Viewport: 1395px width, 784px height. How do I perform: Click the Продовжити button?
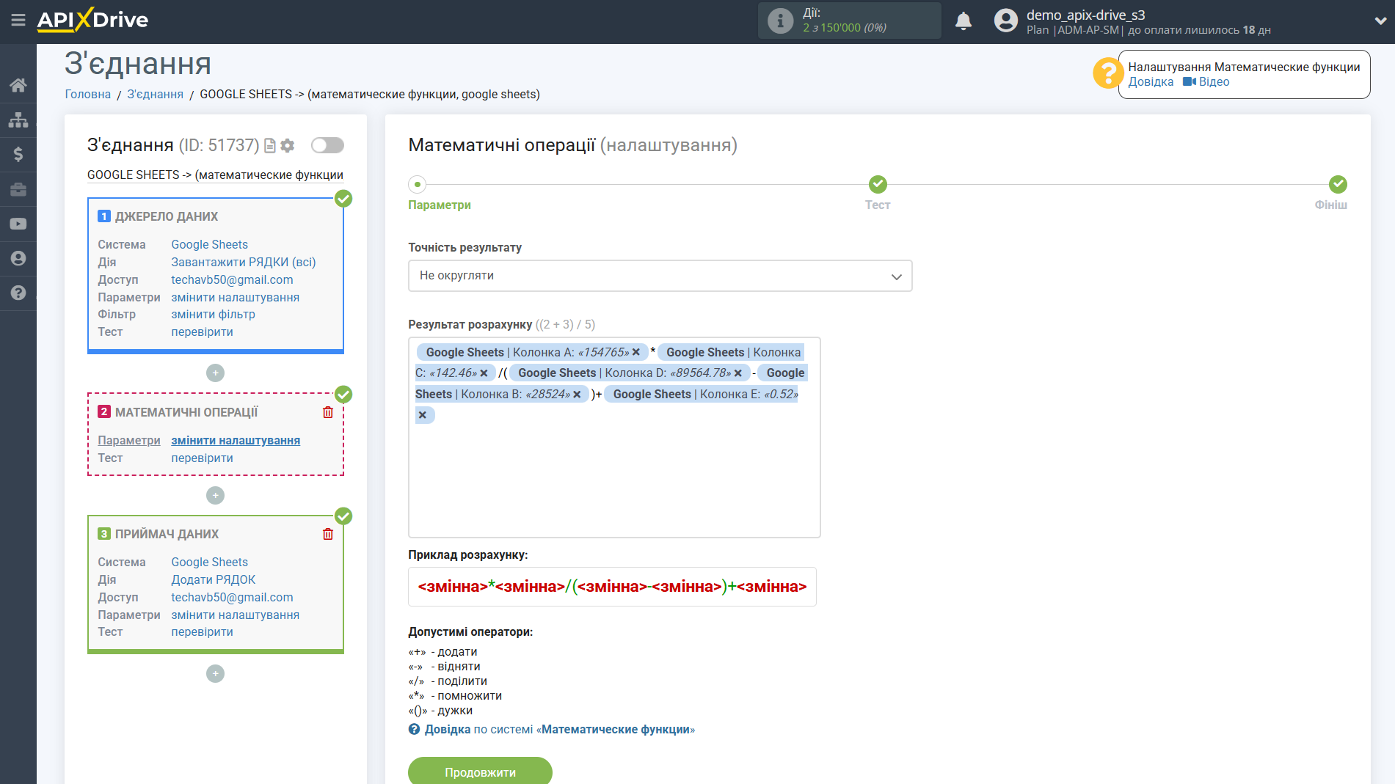pyautogui.click(x=480, y=772)
